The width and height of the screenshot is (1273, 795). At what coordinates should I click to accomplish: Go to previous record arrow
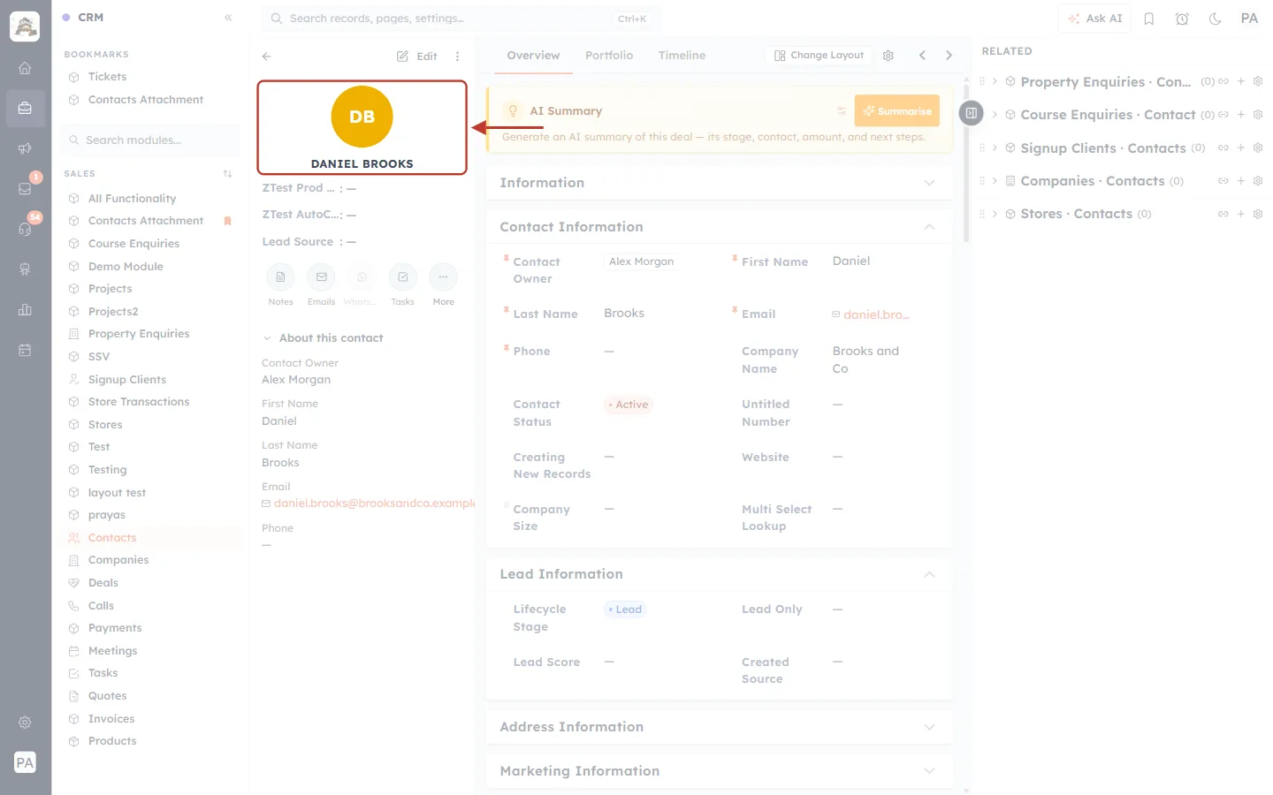click(x=922, y=56)
